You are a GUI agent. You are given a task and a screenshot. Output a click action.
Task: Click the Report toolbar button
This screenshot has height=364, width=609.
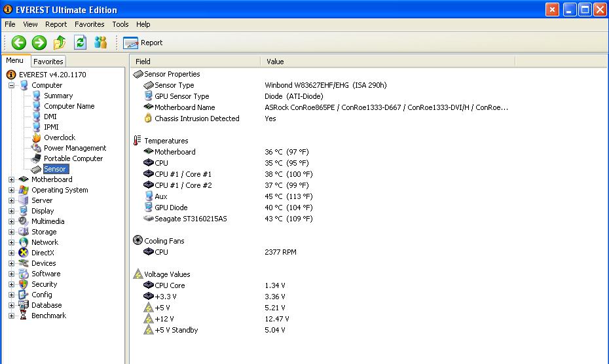point(143,43)
